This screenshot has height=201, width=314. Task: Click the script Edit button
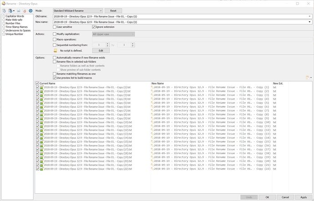tap(101, 50)
